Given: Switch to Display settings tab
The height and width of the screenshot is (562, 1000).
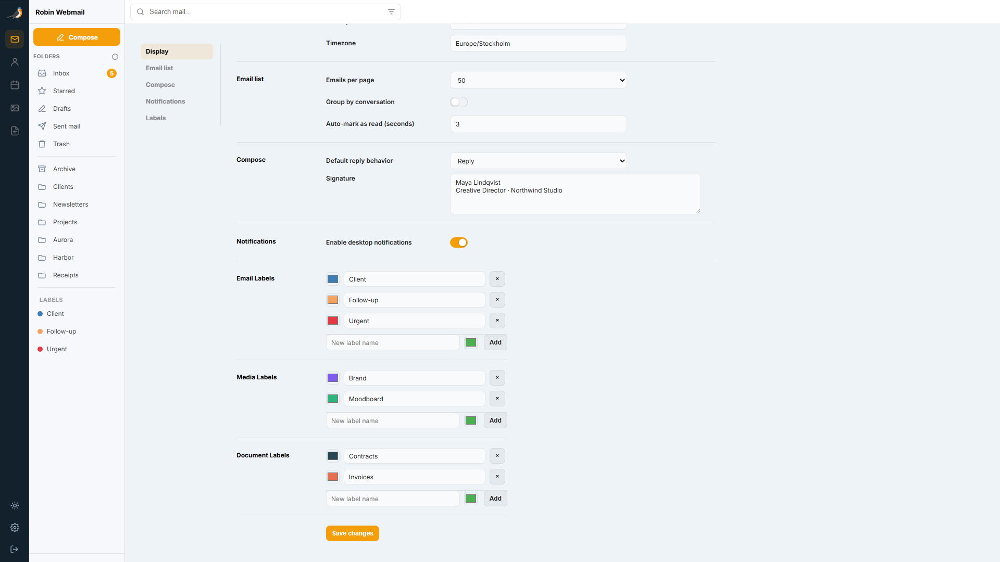Looking at the screenshot, I should [x=177, y=52].
